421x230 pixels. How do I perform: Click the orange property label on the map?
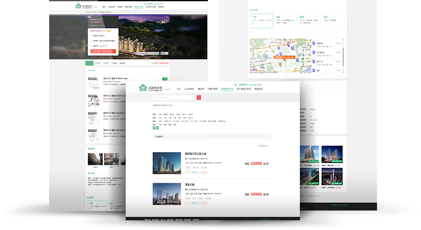click(x=283, y=57)
